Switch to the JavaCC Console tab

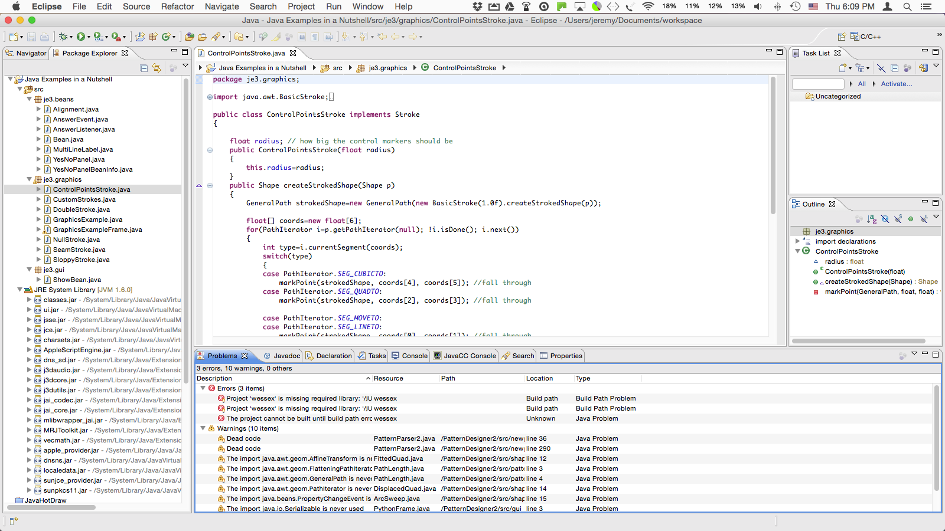pyautogui.click(x=465, y=356)
